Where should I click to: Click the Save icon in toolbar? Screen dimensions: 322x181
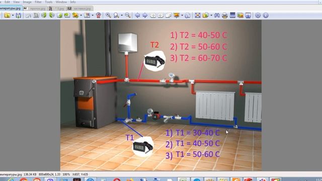coord(19,16)
